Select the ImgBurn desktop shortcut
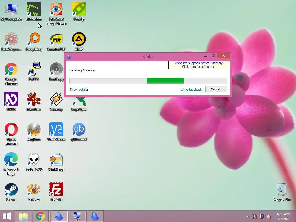The width and height of the screenshot is (296, 222). (34, 132)
